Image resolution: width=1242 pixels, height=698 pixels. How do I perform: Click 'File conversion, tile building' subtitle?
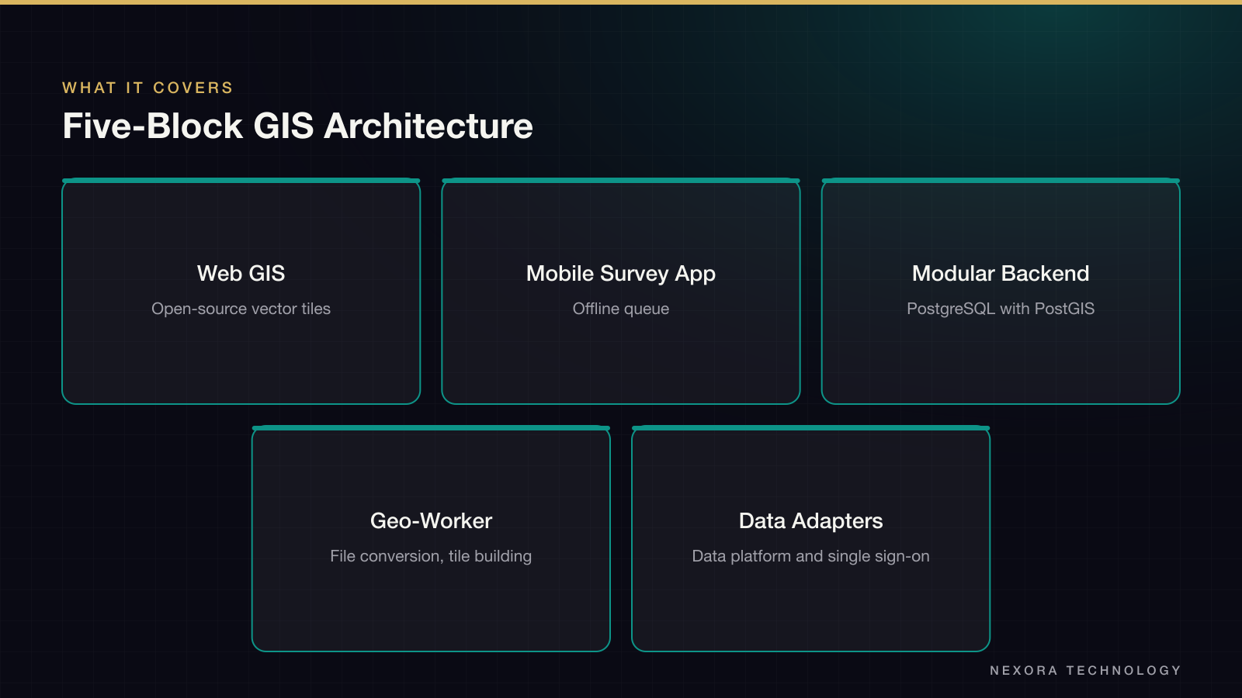click(431, 556)
